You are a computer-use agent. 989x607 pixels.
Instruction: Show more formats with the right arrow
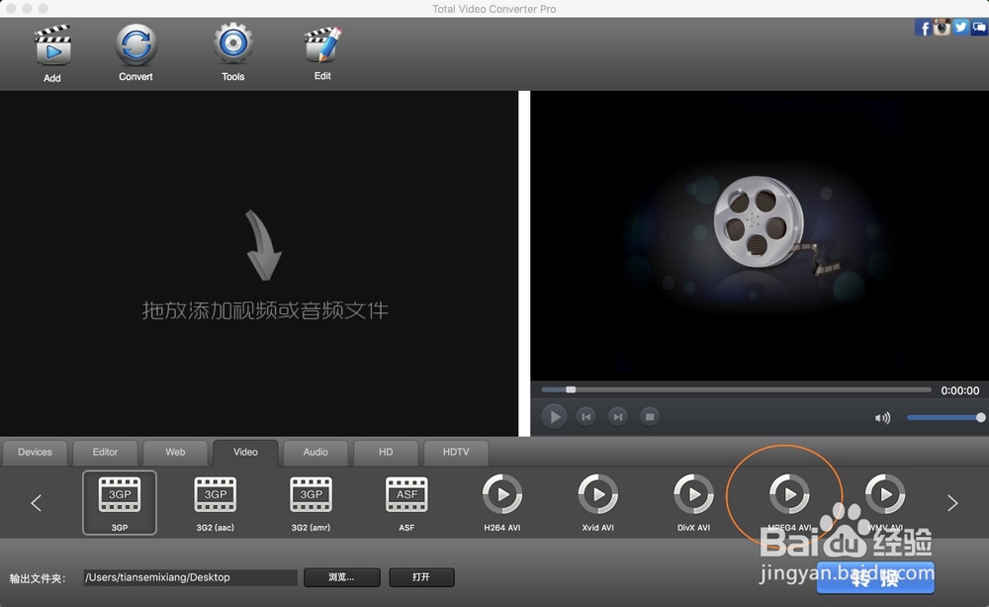[952, 503]
